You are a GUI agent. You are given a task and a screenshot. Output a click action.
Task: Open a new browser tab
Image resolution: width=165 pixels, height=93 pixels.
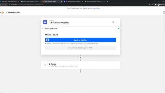107,2
